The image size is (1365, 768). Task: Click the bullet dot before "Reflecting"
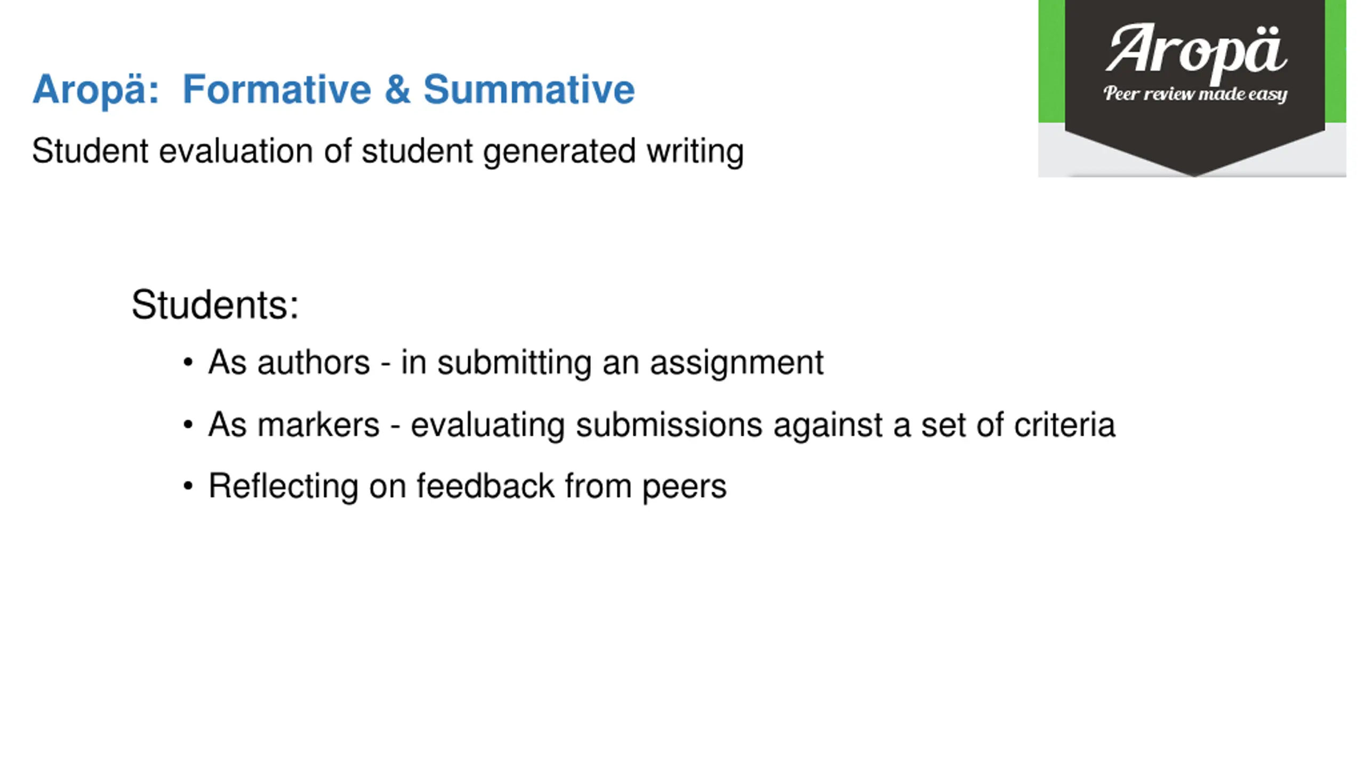point(188,486)
